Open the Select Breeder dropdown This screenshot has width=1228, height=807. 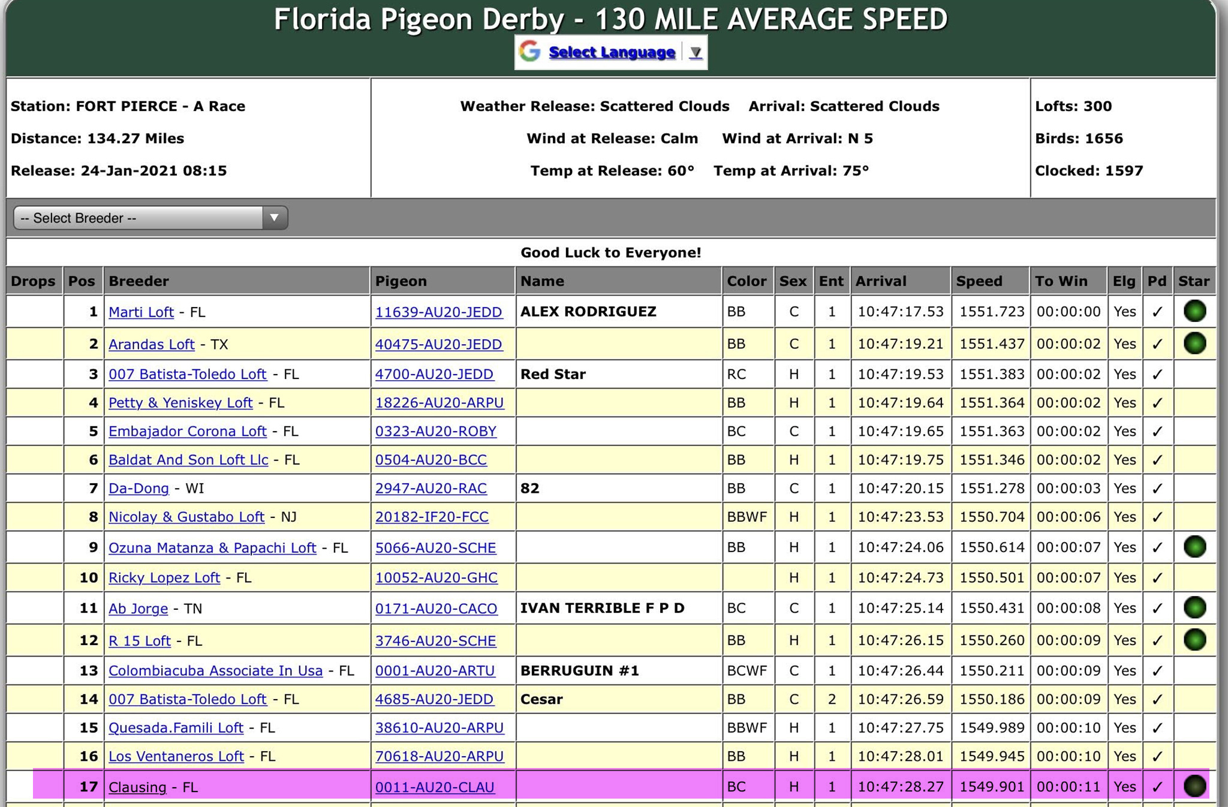(x=151, y=218)
